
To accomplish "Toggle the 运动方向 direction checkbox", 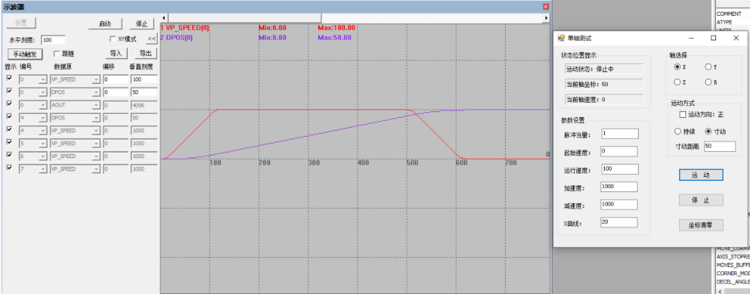I will point(683,115).
